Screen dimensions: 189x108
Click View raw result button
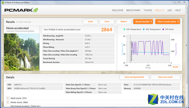coord(165,77)
